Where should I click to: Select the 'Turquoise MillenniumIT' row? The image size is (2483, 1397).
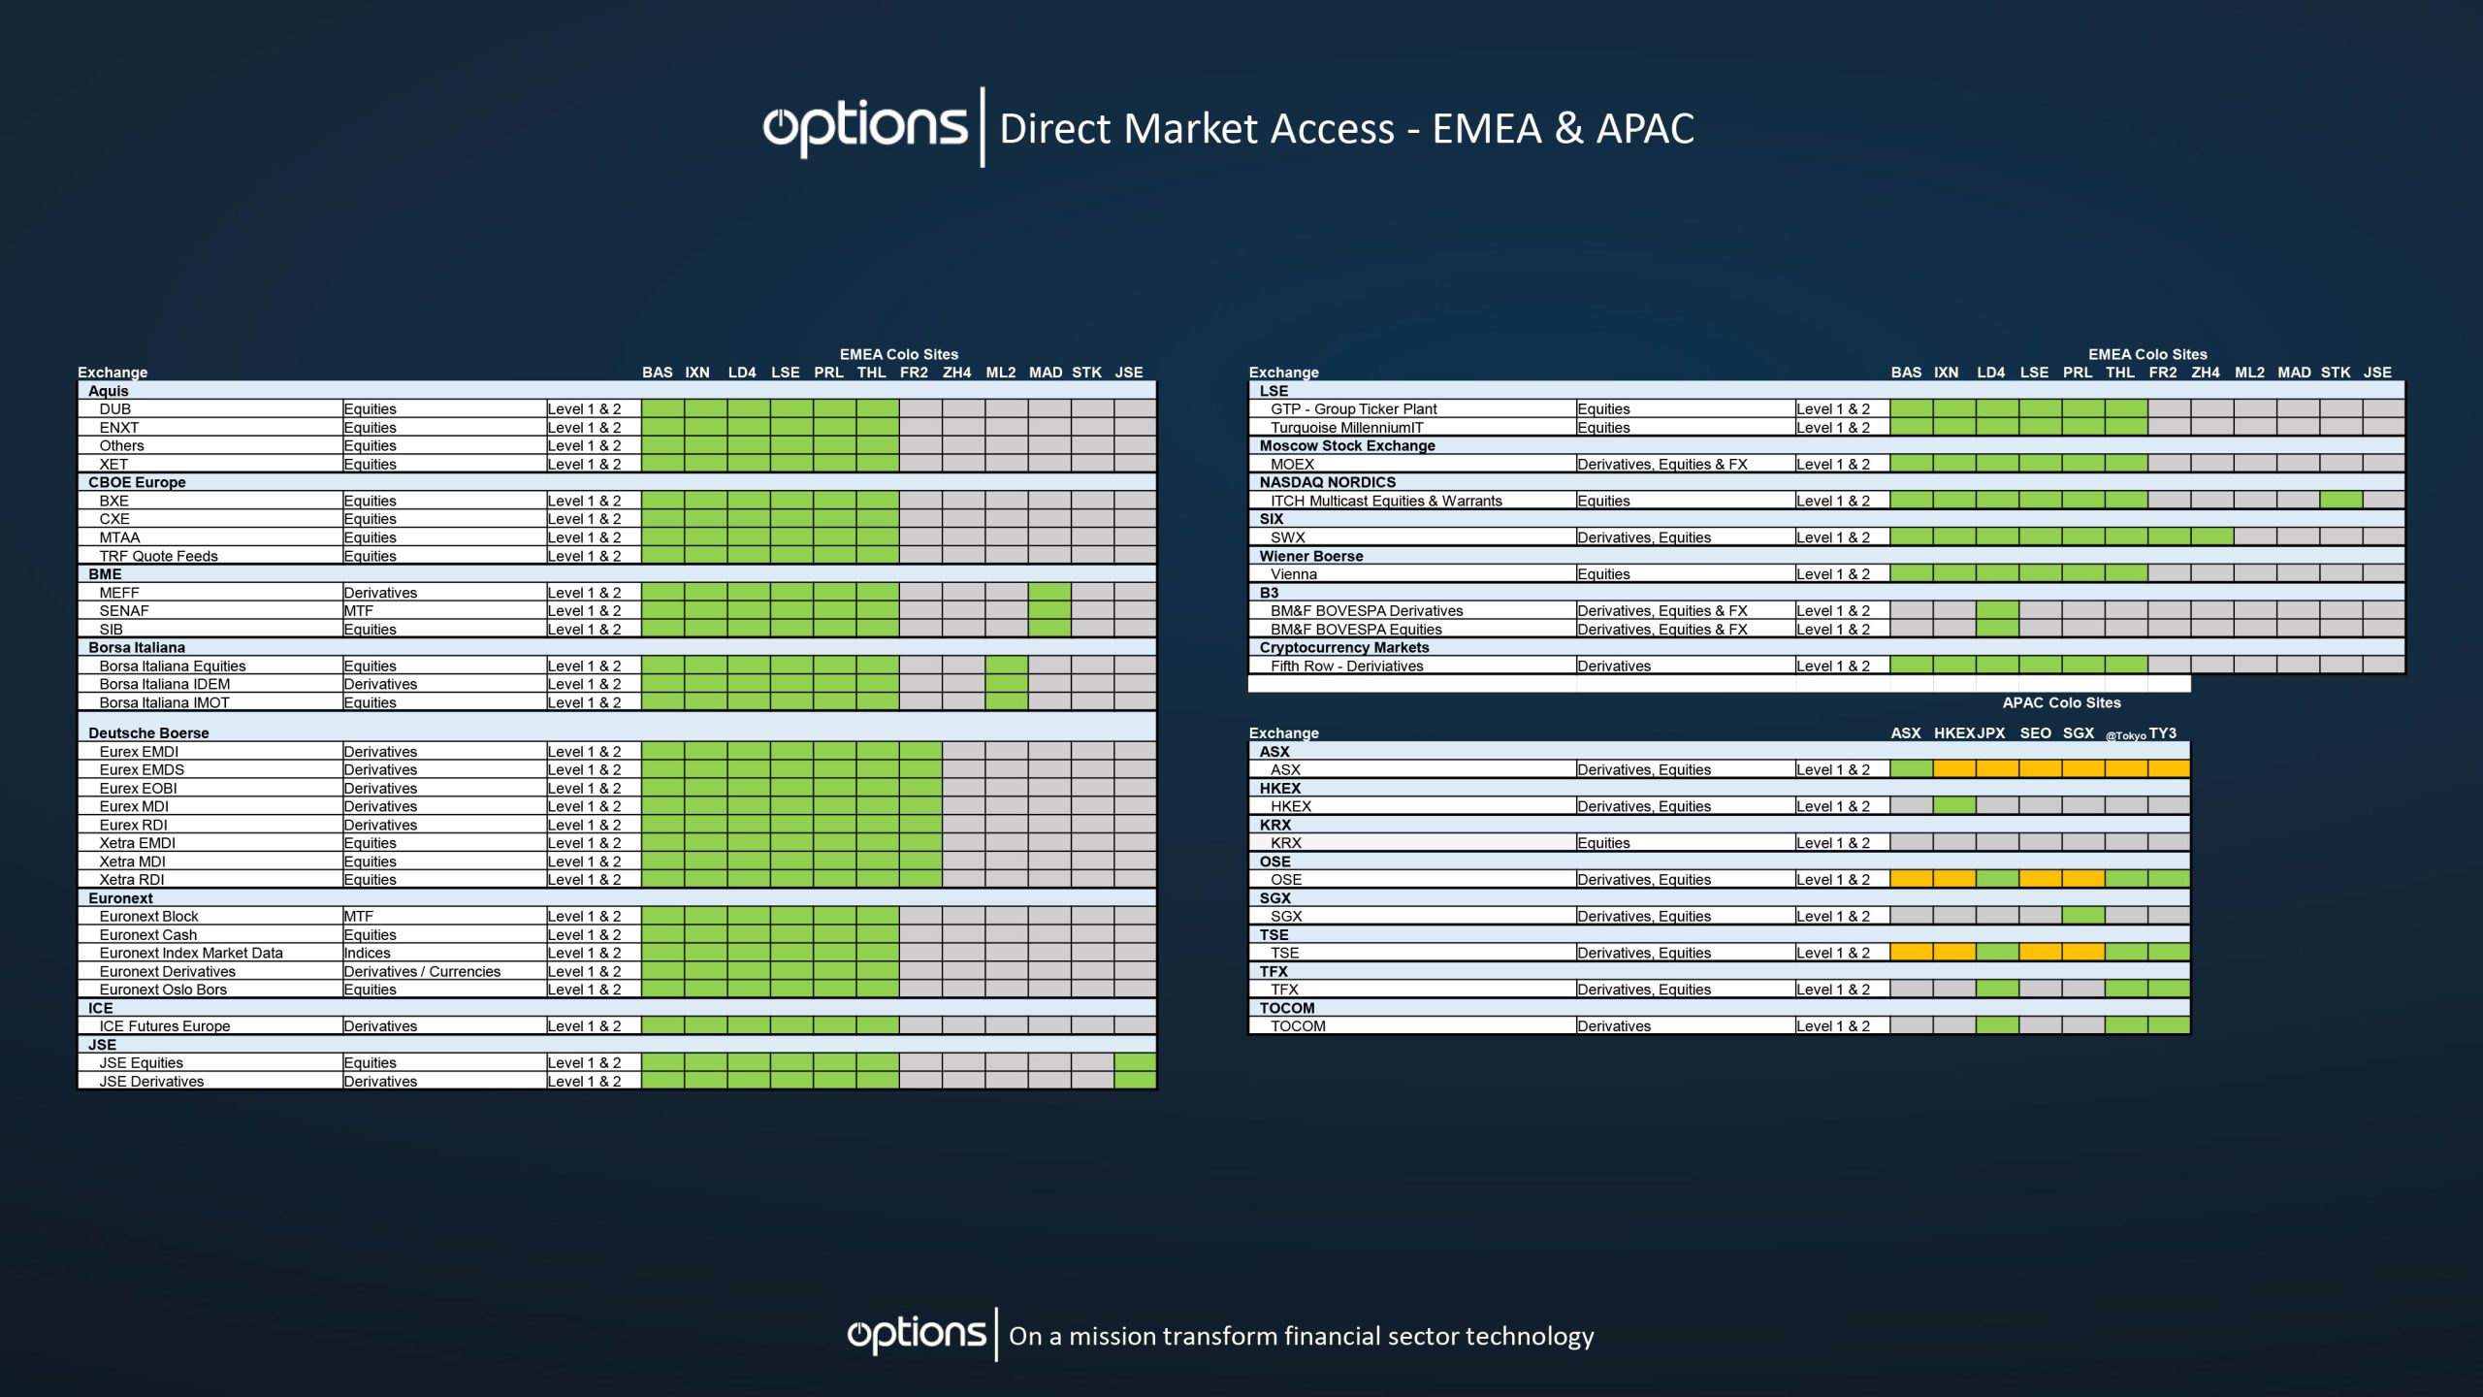point(1826,428)
